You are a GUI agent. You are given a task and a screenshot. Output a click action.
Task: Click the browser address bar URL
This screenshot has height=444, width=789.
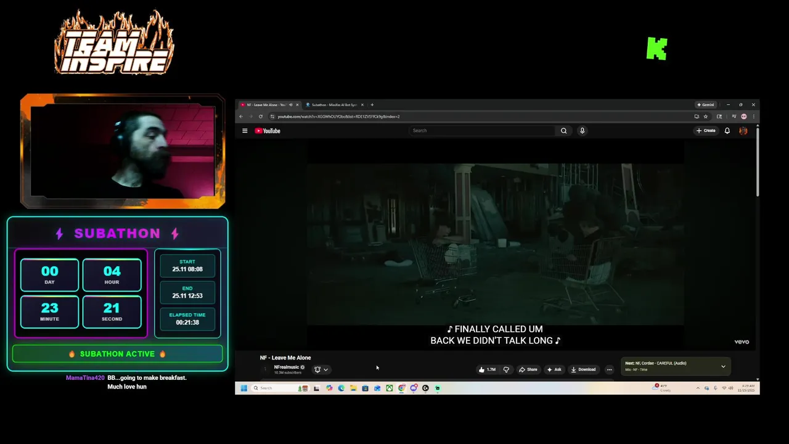[x=338, y=117]
